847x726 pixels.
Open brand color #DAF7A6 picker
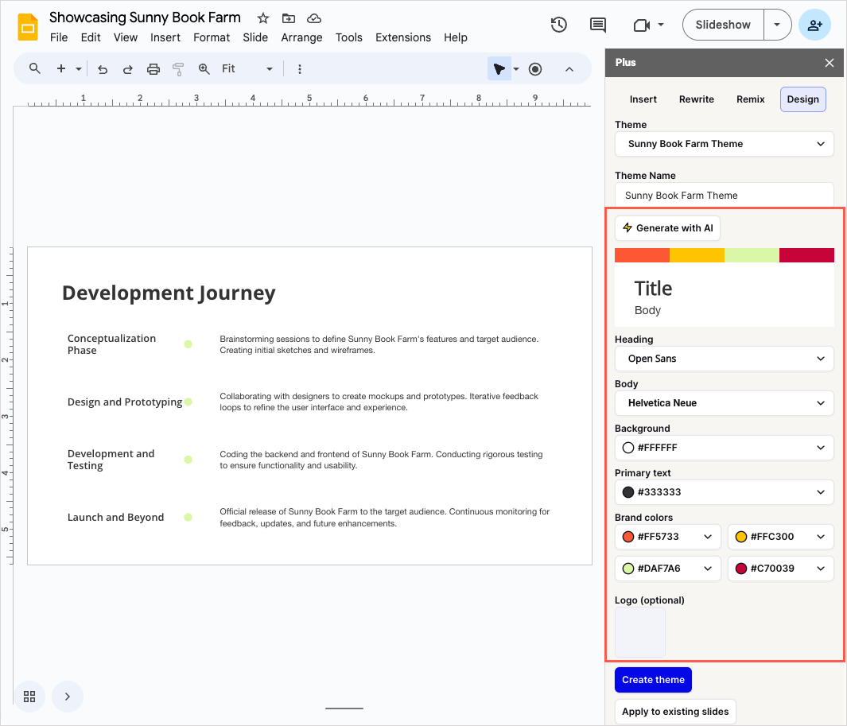(668, 569)
